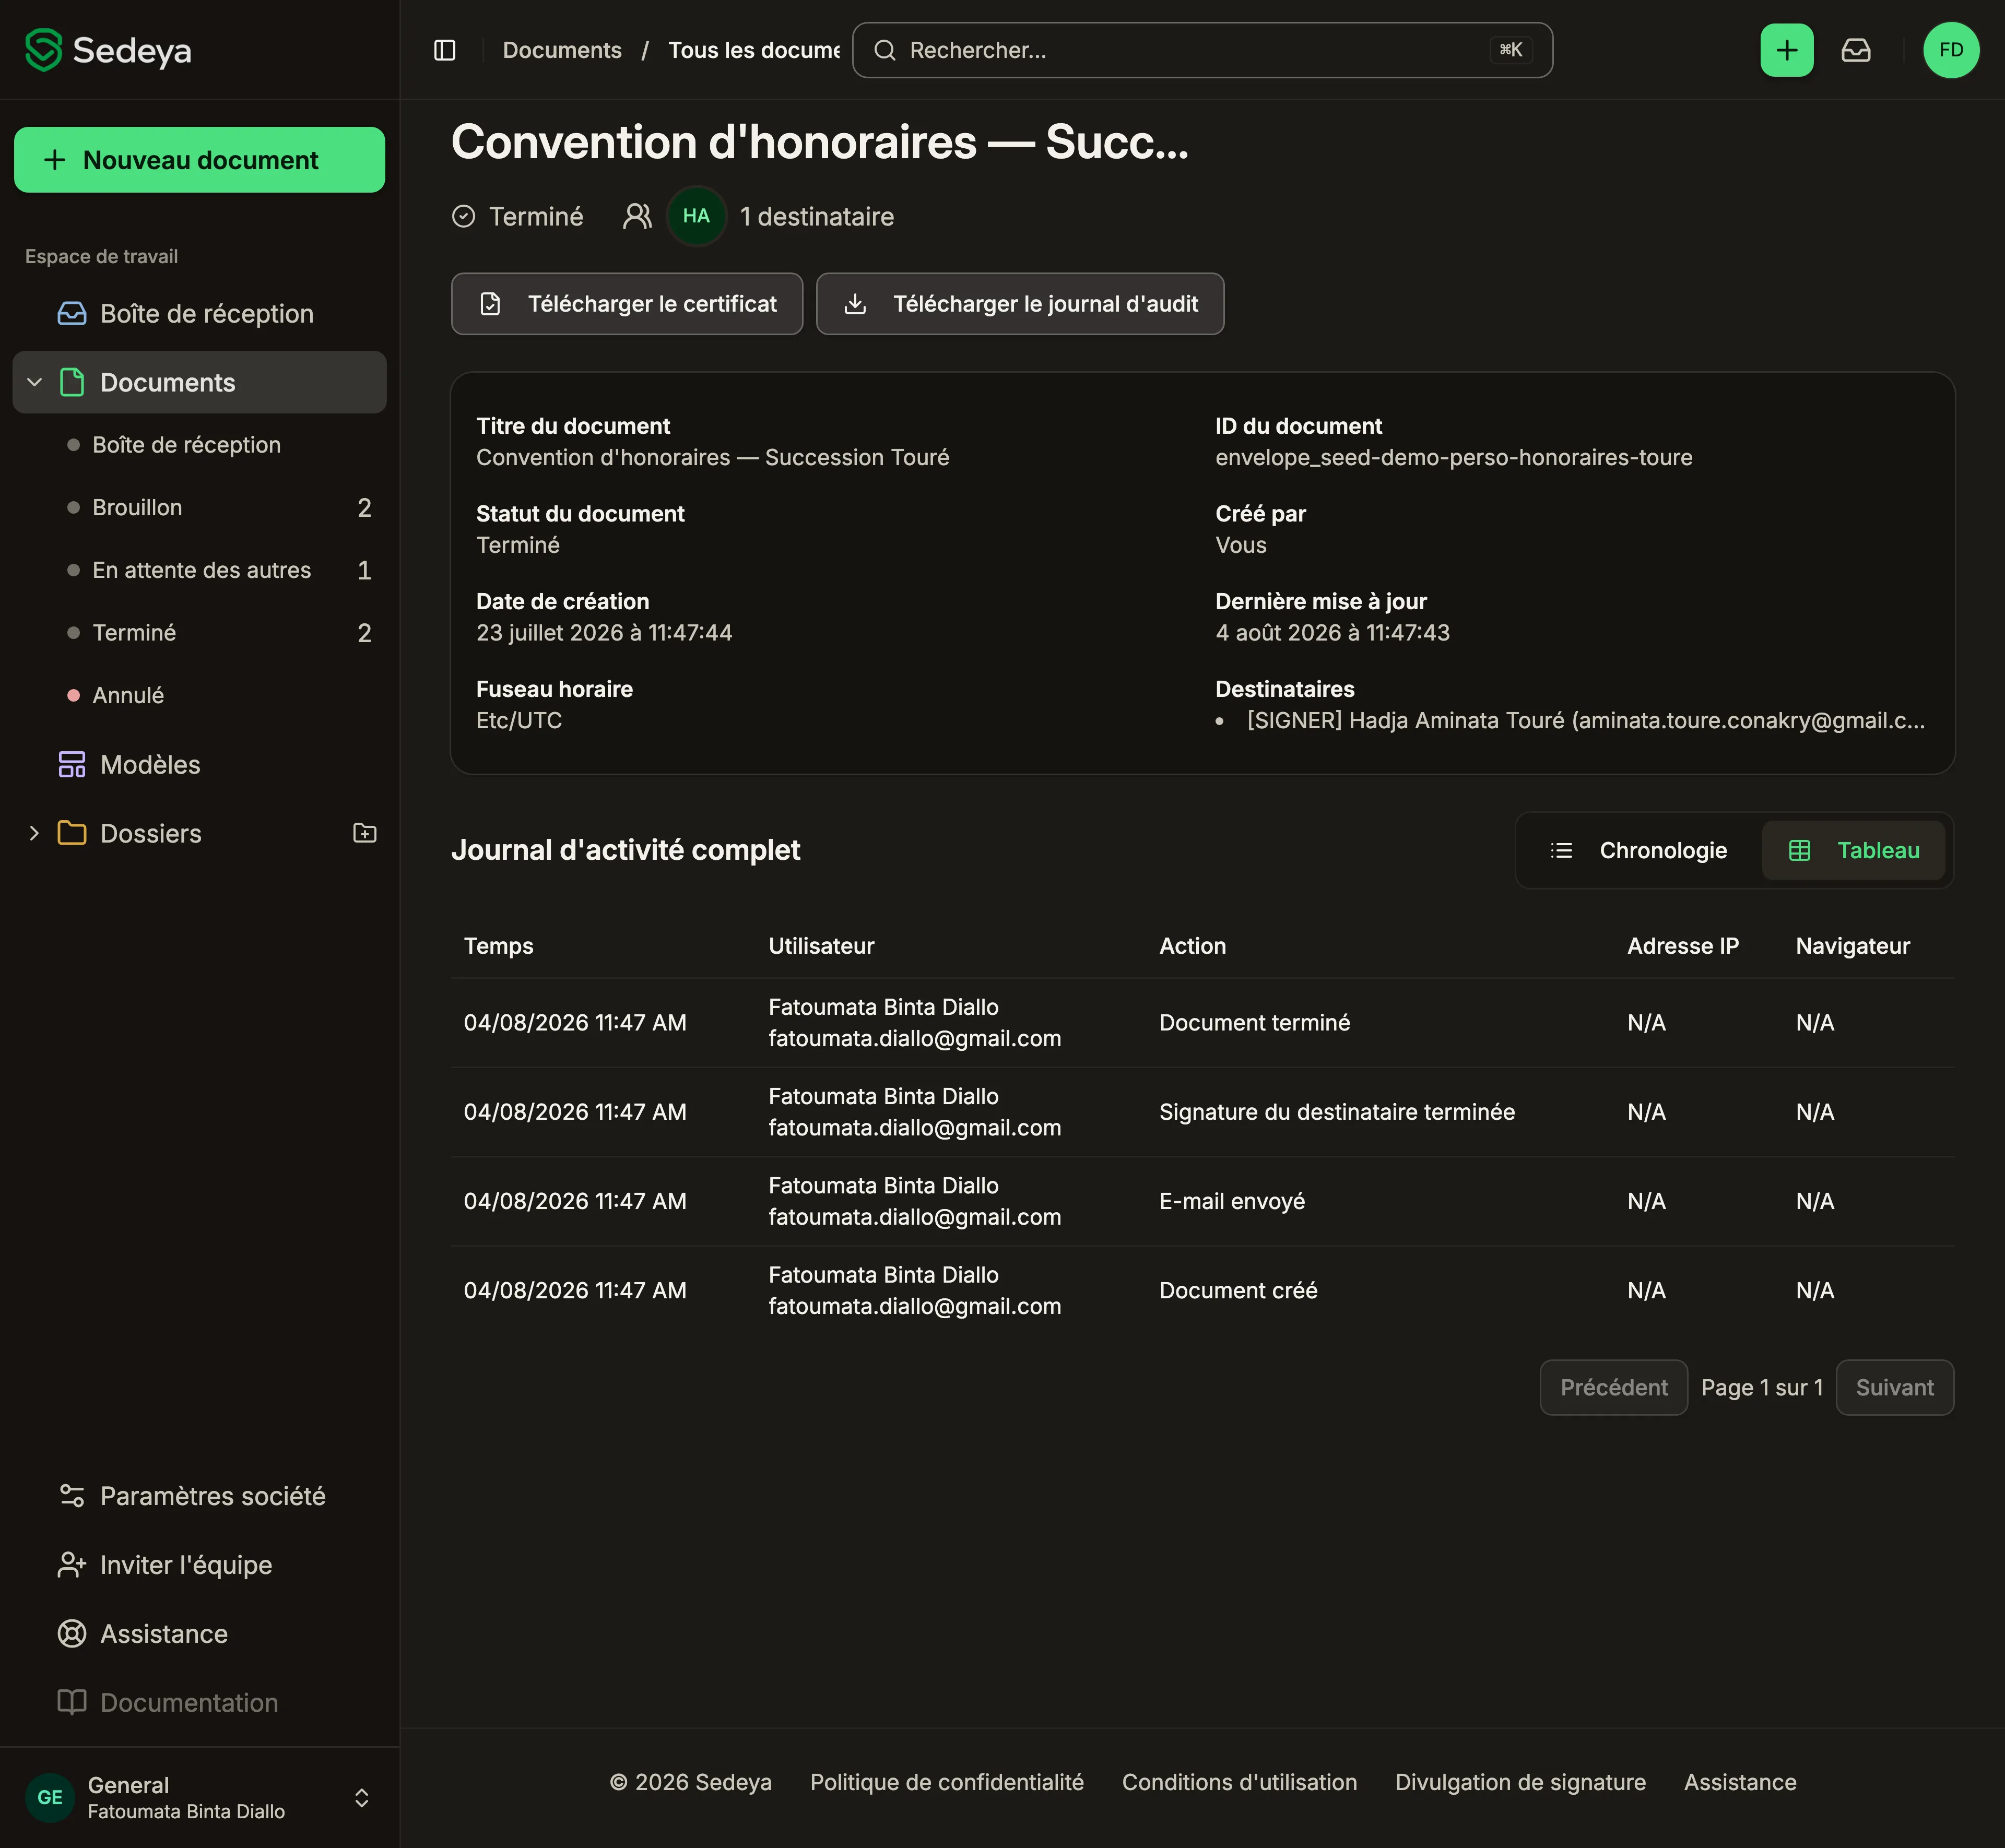Click the GE workspace avatar
The image size is (2005, 1848).
pyautogui.click(x=50, y=1797)
